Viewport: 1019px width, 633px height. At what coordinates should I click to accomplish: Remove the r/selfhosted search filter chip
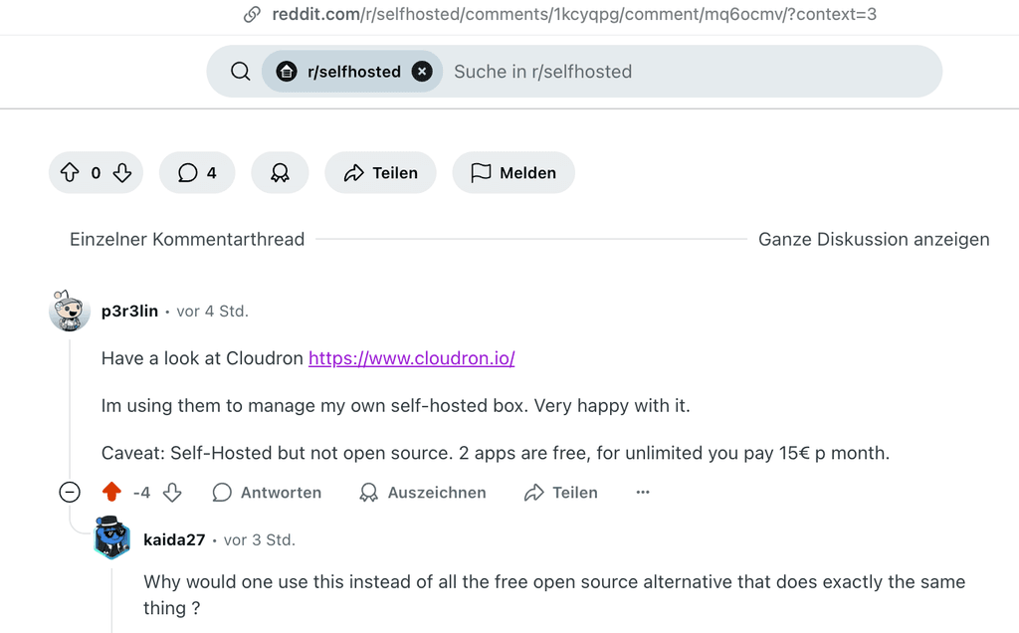422,72
